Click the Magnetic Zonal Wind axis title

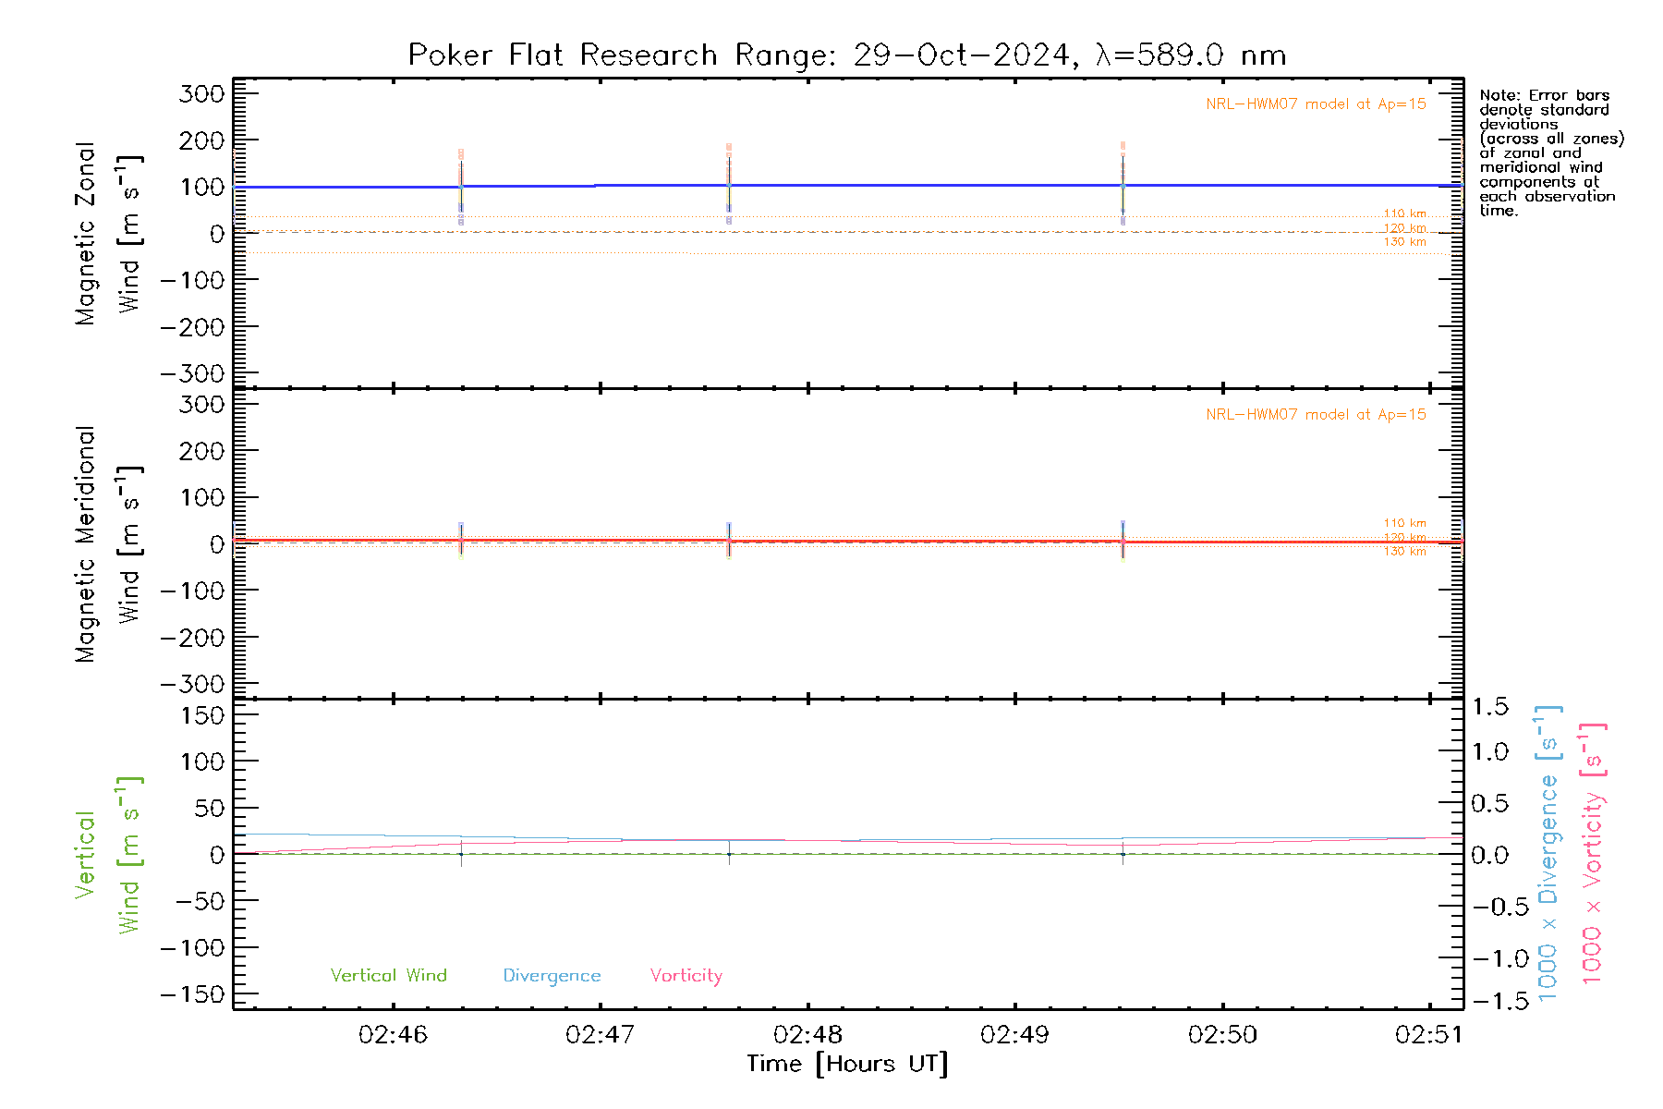(106, 233)
